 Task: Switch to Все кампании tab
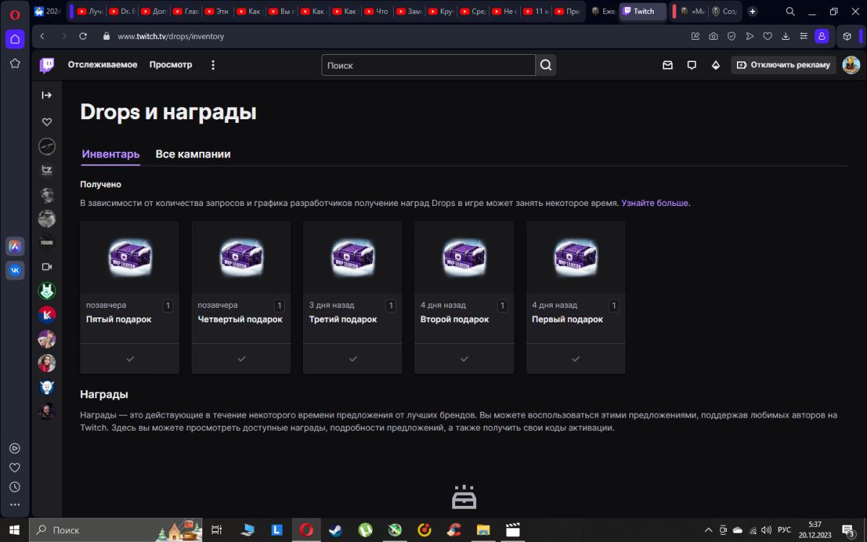pyautogui.click(x=193, y=154)
